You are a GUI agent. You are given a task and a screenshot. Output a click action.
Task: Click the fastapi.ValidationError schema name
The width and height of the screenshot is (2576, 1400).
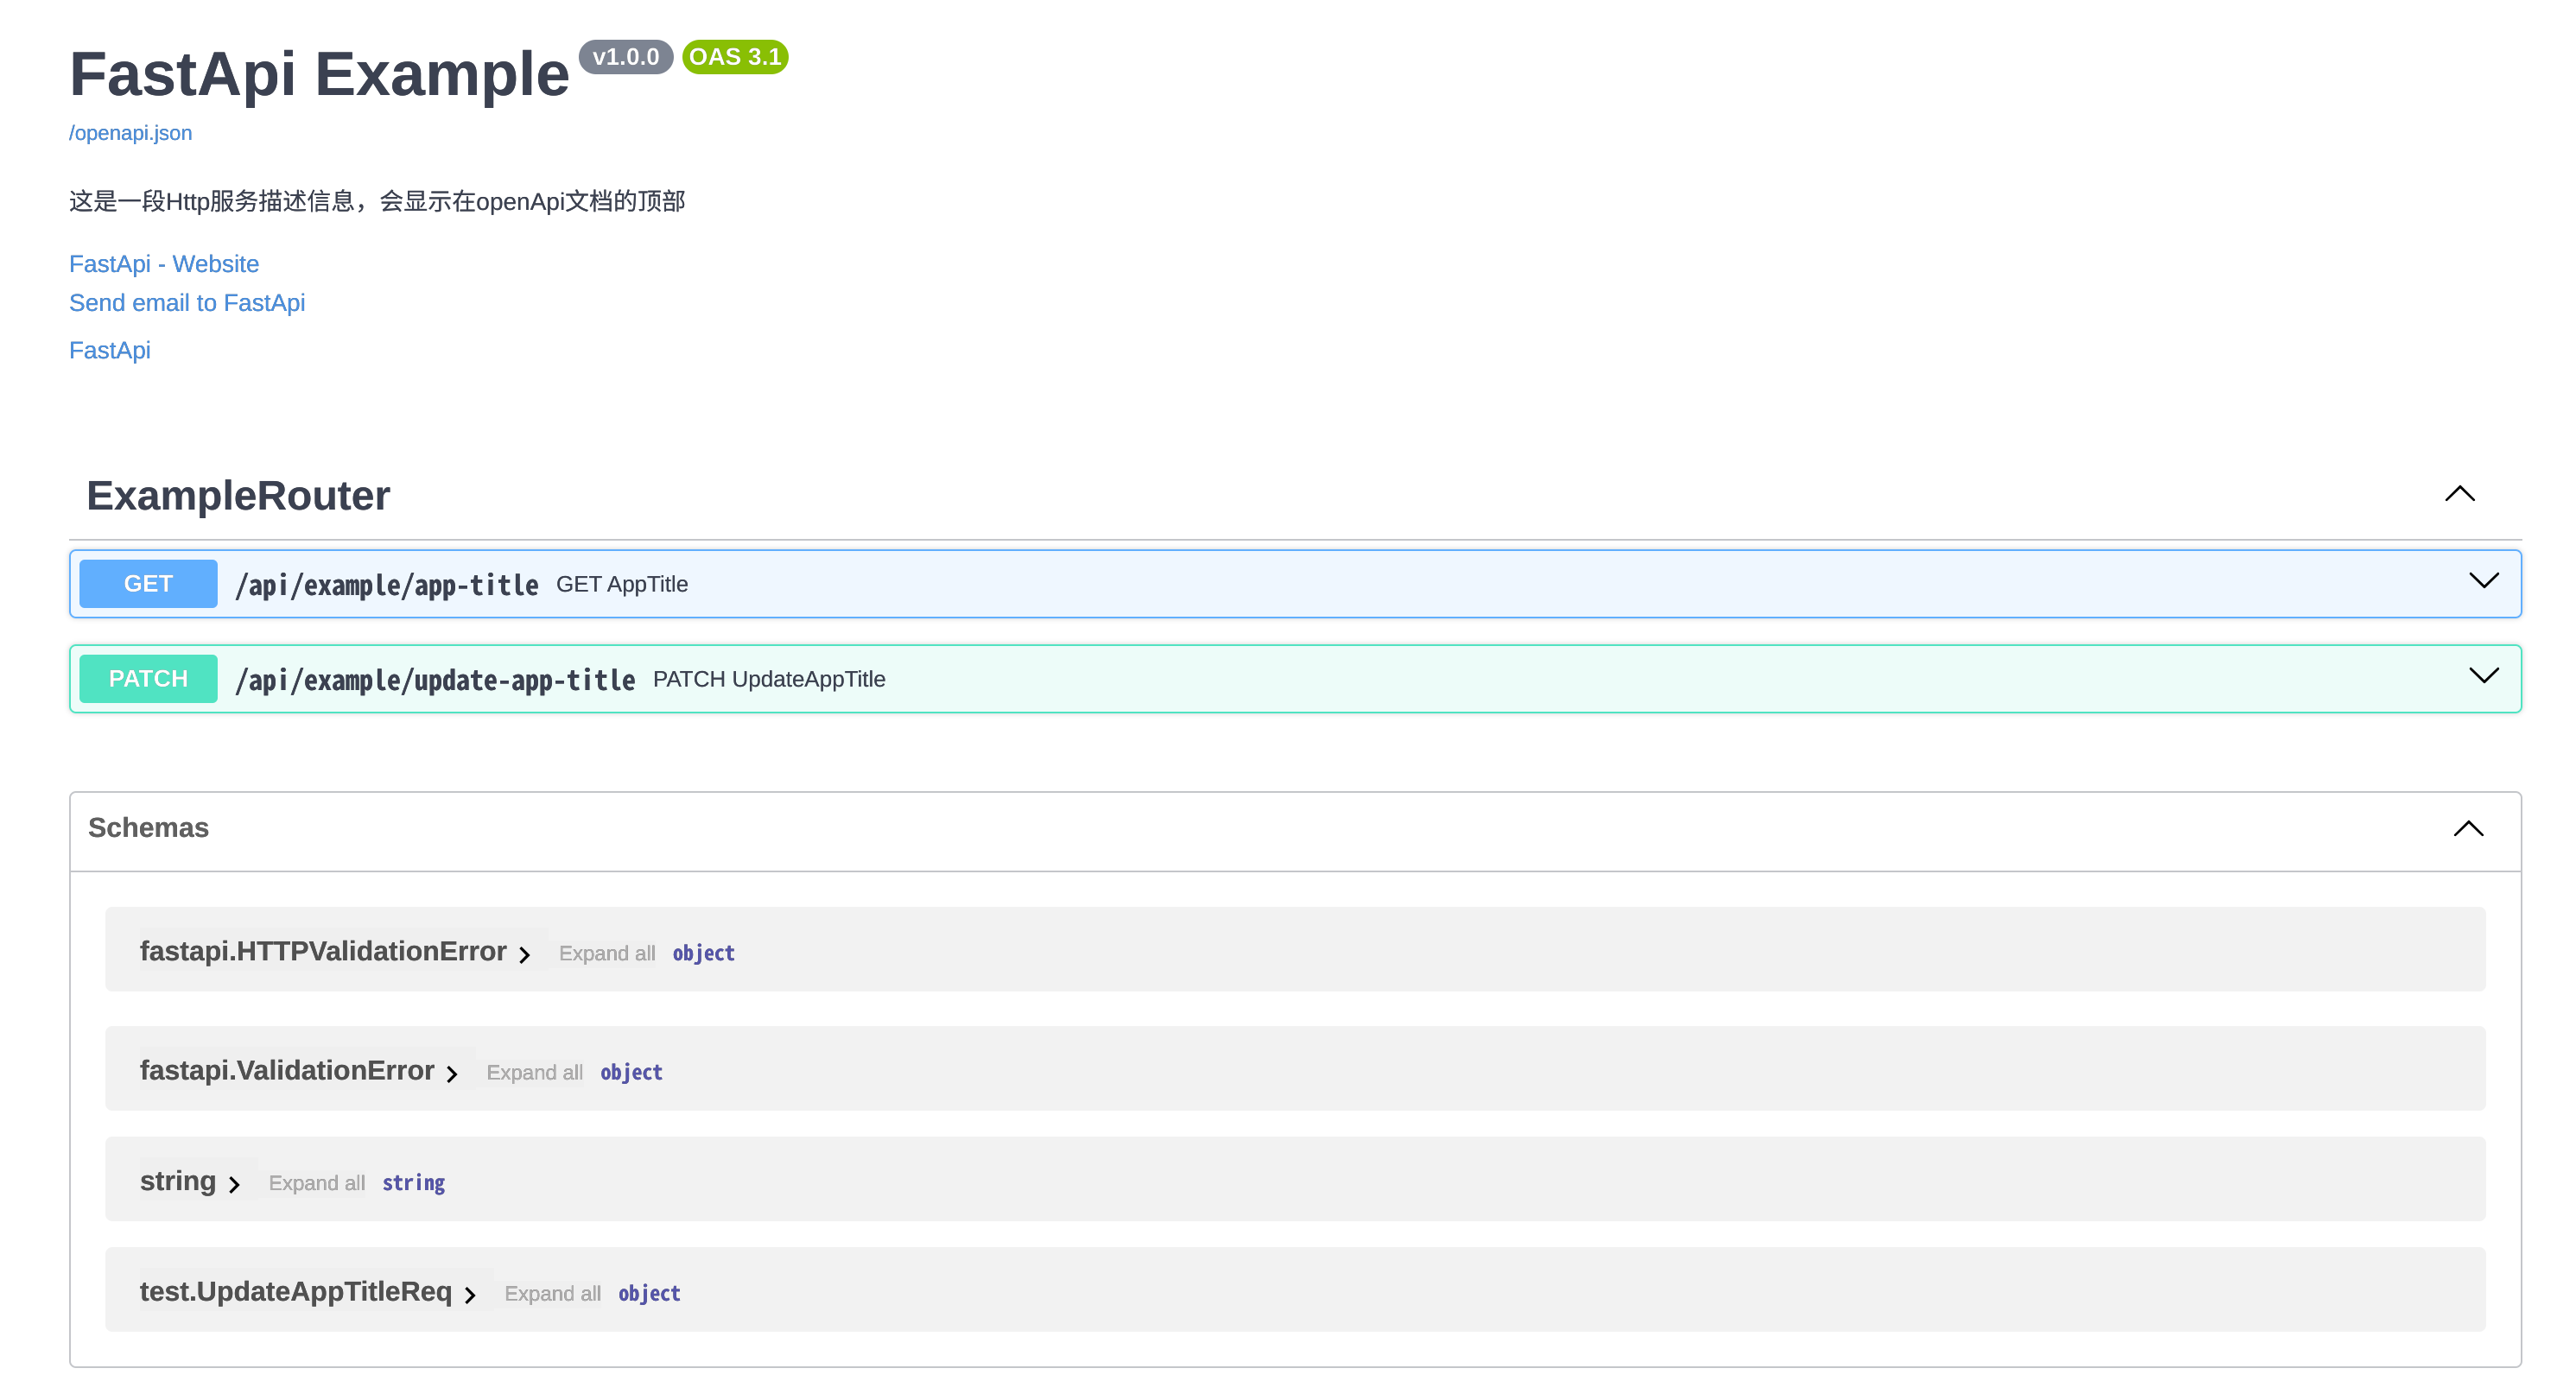pos(287,1070)
